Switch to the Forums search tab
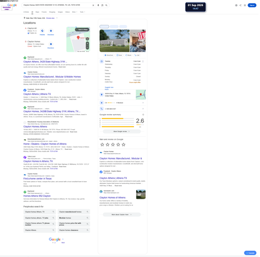Image resolution: width=260 pixels, height=257 pixels. coord(44,12)
